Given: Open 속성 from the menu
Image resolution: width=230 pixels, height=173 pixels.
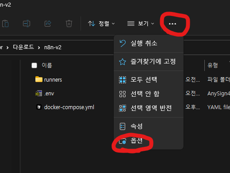Looking at the screenshot, I should (149, 126).
